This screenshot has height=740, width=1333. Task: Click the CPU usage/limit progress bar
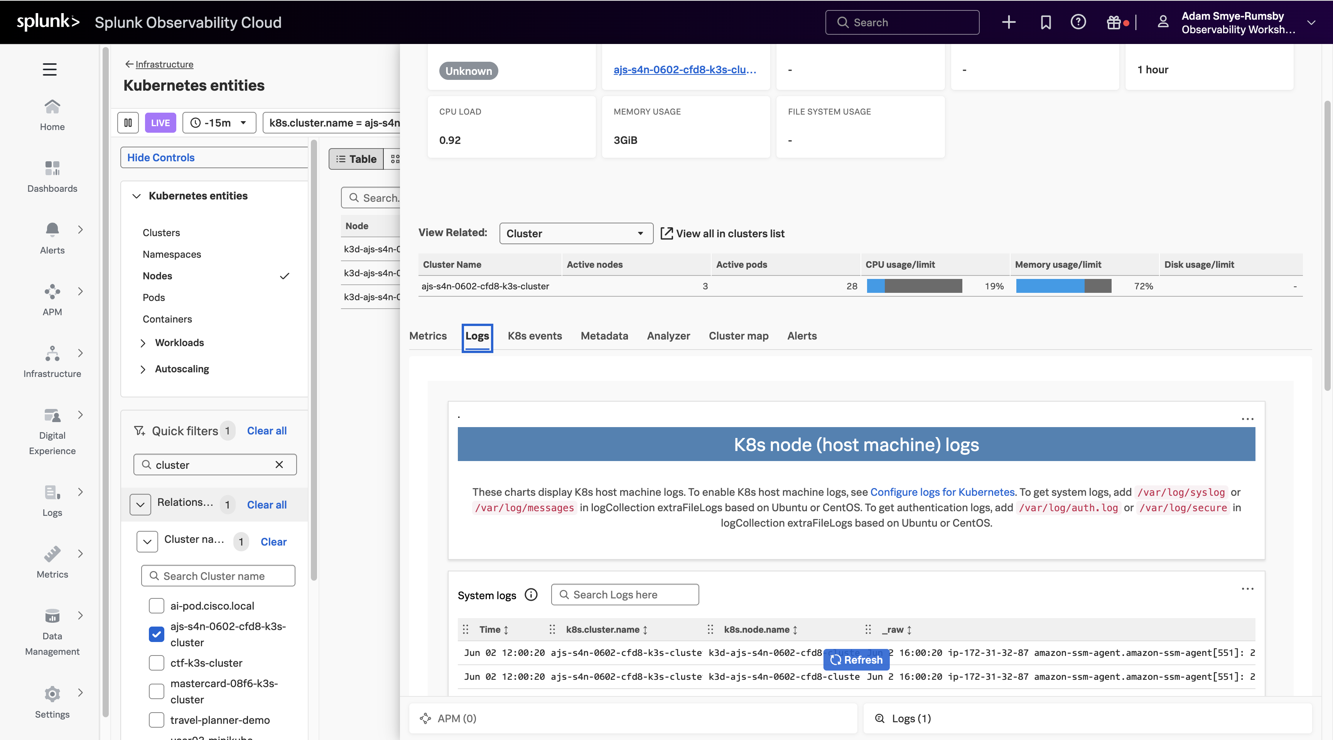[x=915, y=286]
